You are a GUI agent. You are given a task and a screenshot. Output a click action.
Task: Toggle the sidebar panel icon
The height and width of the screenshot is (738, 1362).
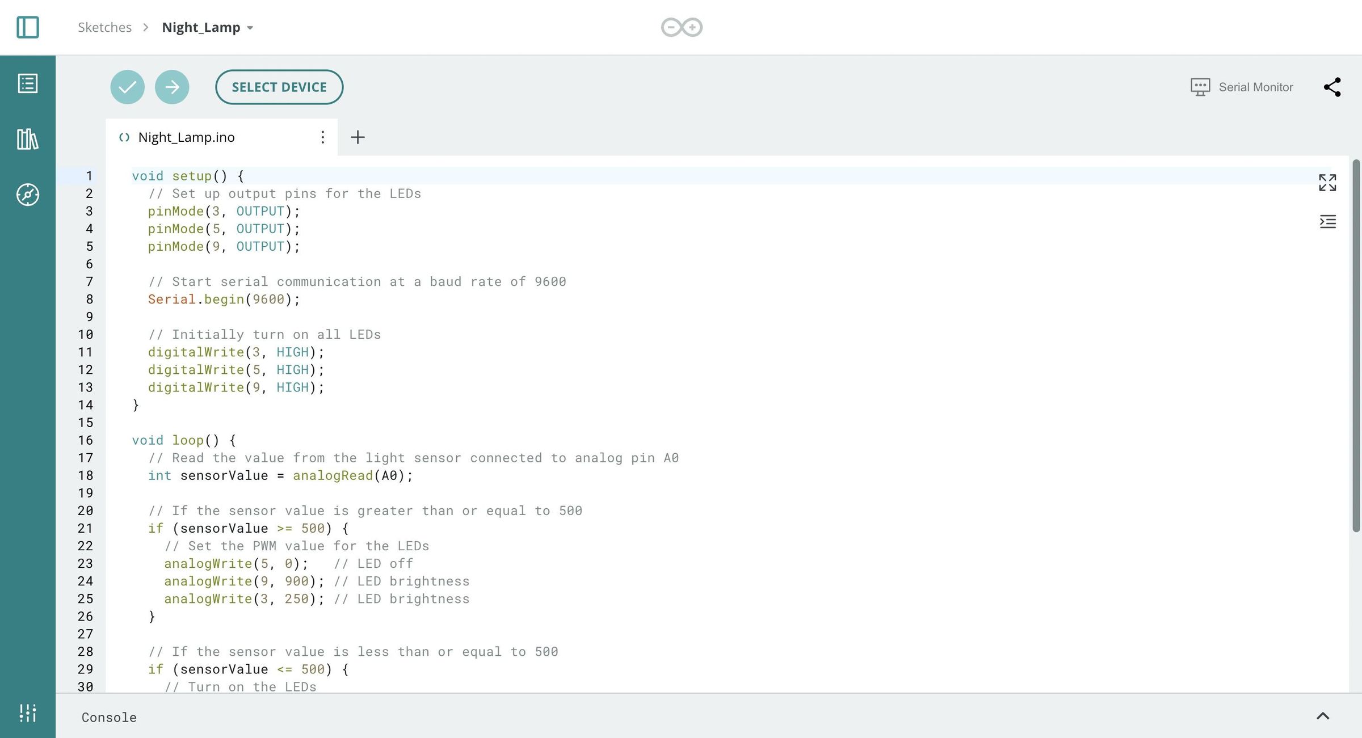pos(27,27)
